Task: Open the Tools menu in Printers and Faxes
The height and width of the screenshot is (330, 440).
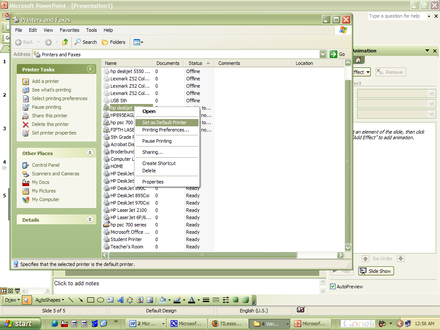Action: 92,30
